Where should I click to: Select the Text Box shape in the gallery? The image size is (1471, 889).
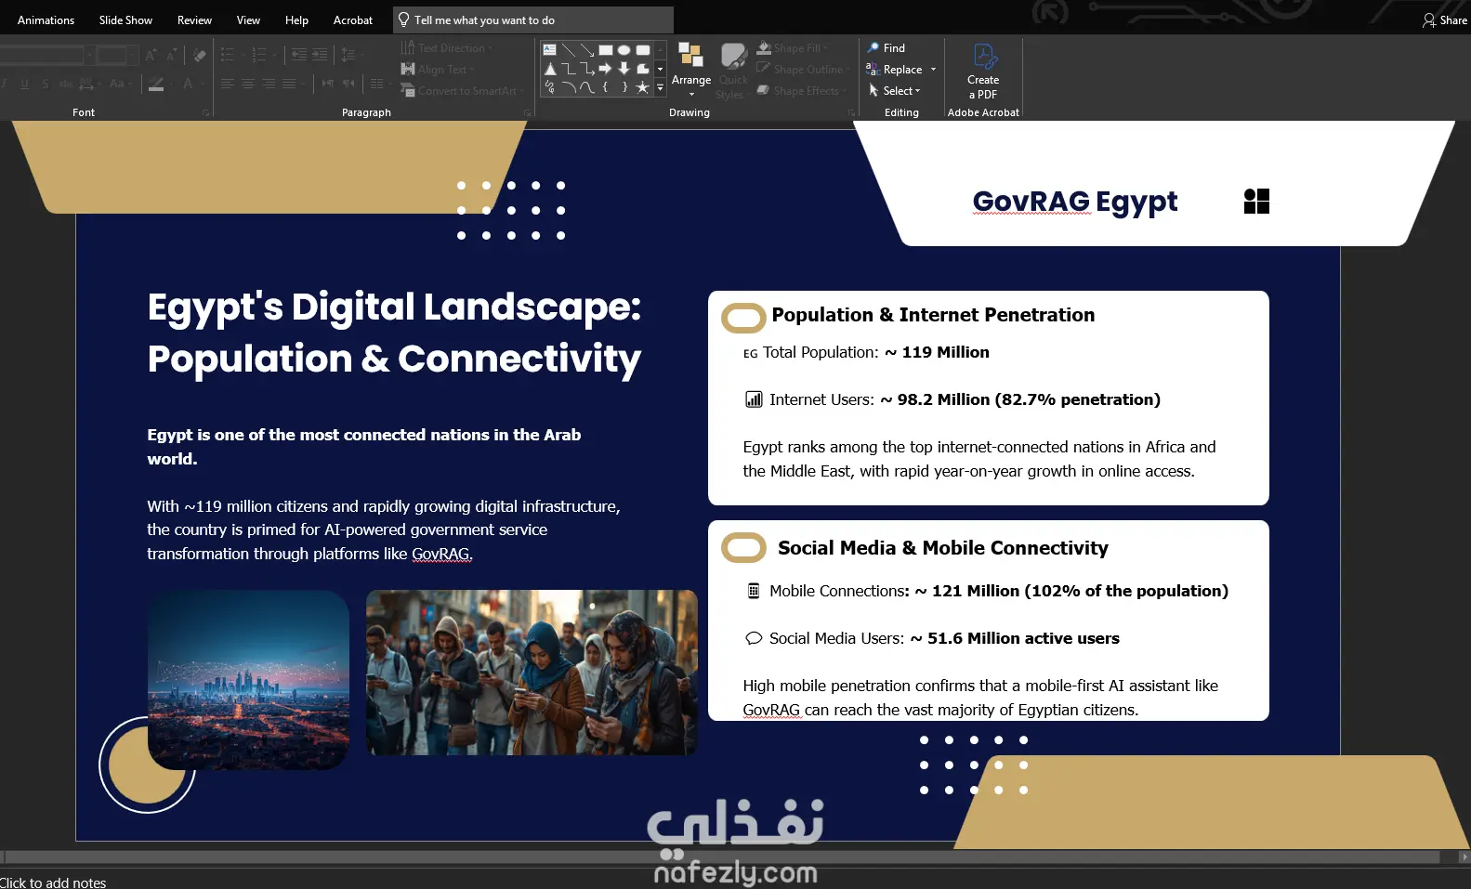pyautogui.click(x=549, y=49)
